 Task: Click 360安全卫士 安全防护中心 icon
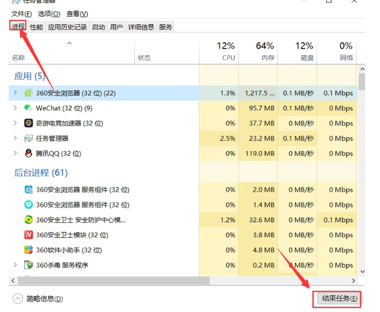pos(28,220)
